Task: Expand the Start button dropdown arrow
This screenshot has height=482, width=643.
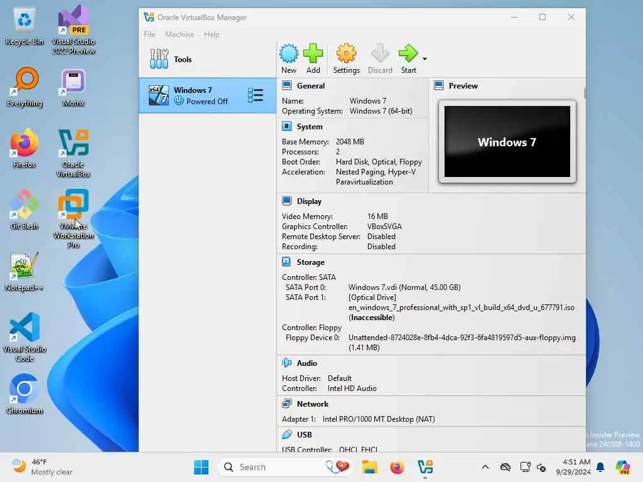Action: point(425,59)
